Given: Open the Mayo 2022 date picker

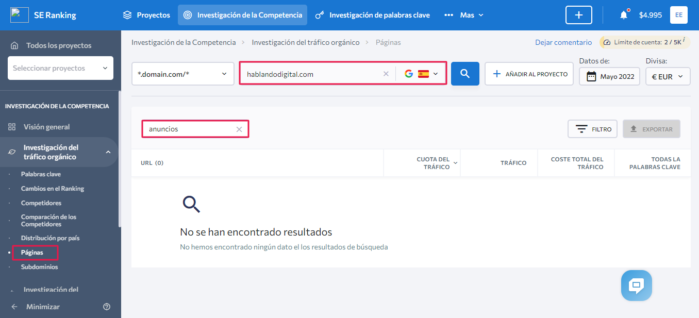Looking at the screenshot, I should [609, 76].
